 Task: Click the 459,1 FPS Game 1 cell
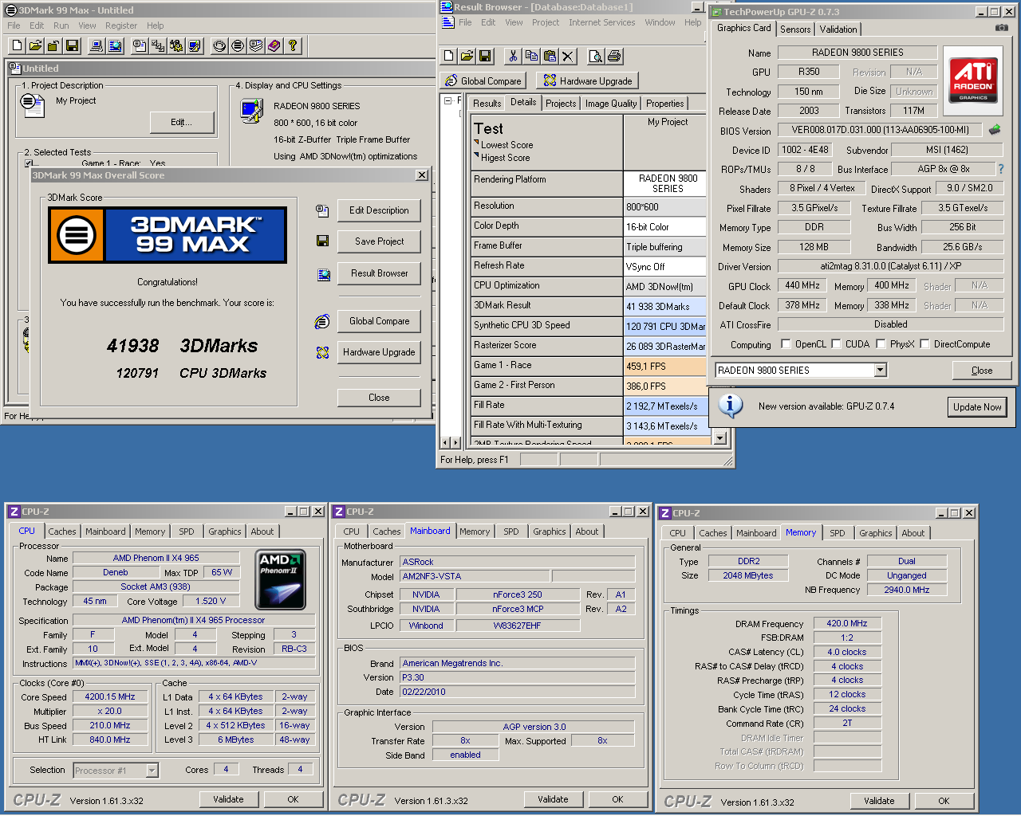coord(665,367)
